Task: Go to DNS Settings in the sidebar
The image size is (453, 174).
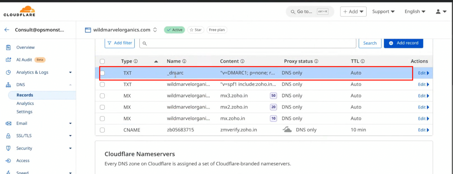Action: [x=24, y=112]
